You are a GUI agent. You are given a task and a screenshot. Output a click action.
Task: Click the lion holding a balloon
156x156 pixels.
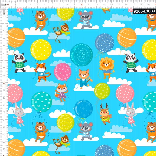coord(107,68)
